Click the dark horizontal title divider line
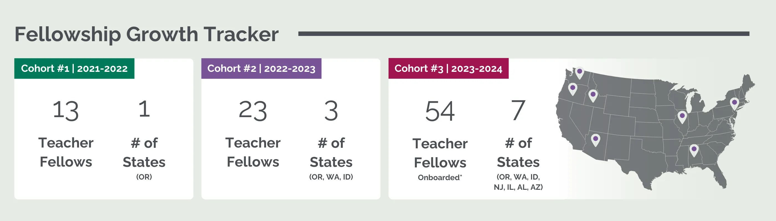The height and width of the screenshot is (221, 776). [524, 34]
